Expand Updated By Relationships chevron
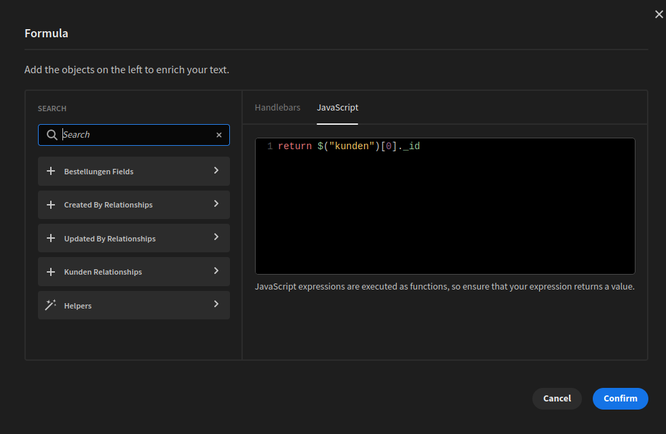The height and width of the screenshot is (434, 666). [216, 237]
